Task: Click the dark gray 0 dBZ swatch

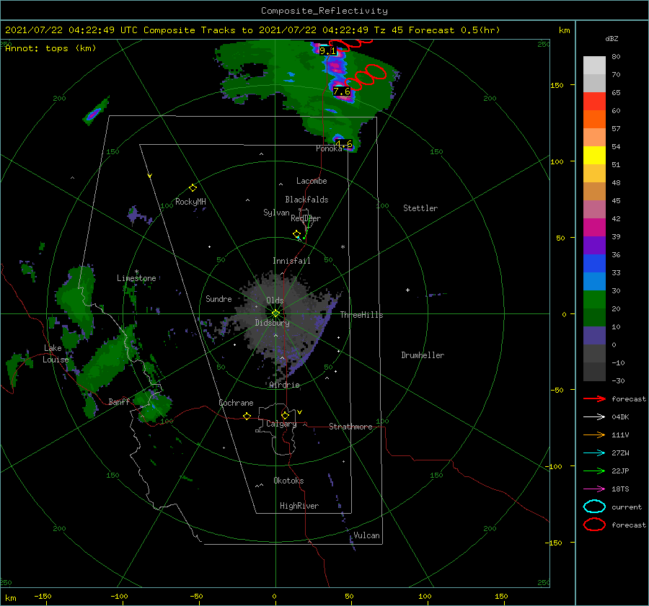Action: [x=594, y=353]
